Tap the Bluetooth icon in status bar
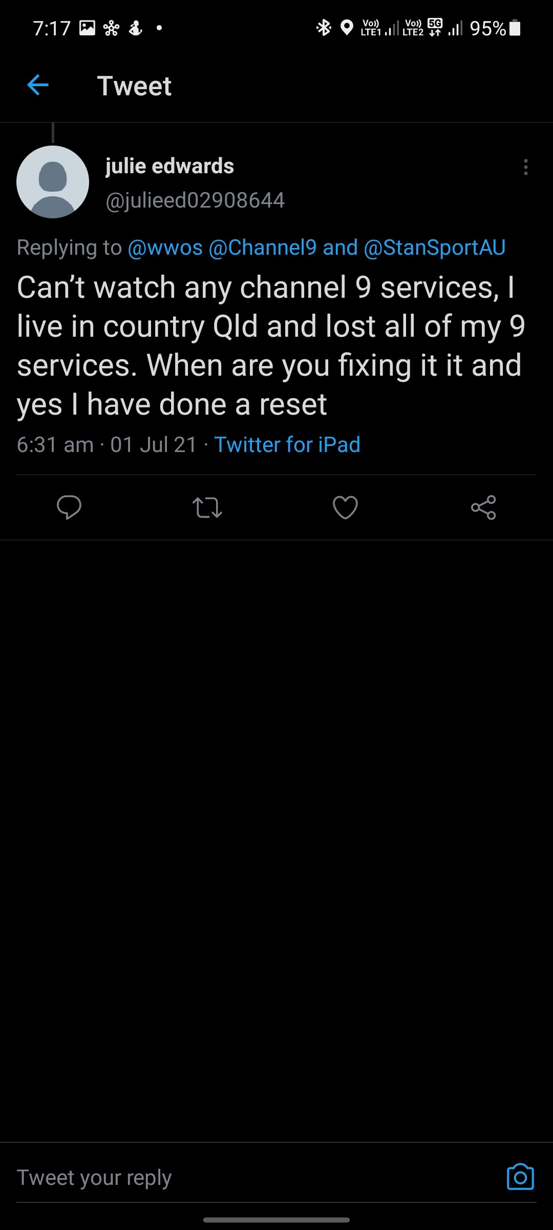553x1230 pixels. (324, 28)
